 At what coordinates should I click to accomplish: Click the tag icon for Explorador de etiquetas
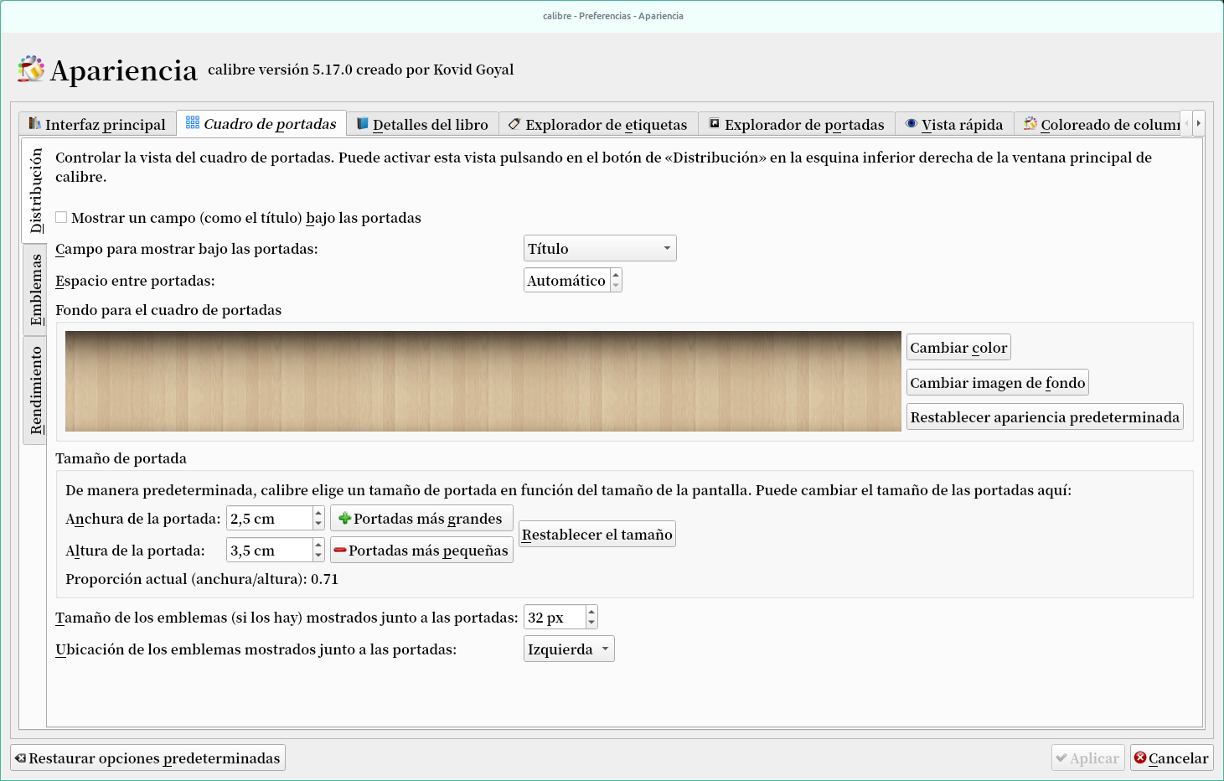click(x=514, y=124)
